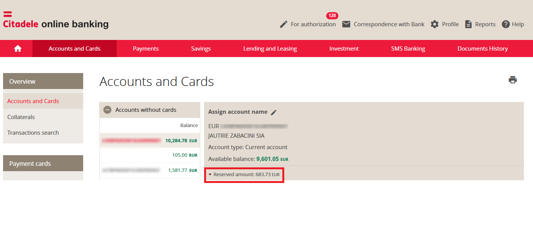This screenshot has width=533, height=229.
Task: Open the For authorization pencil icon
Action: tap(283, 24)
